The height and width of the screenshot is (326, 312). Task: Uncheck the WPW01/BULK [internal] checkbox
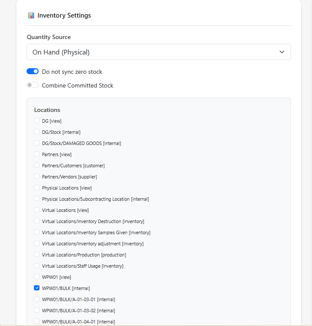click(x=37, y=288)
